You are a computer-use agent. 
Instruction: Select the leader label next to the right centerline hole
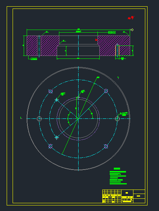124,114
